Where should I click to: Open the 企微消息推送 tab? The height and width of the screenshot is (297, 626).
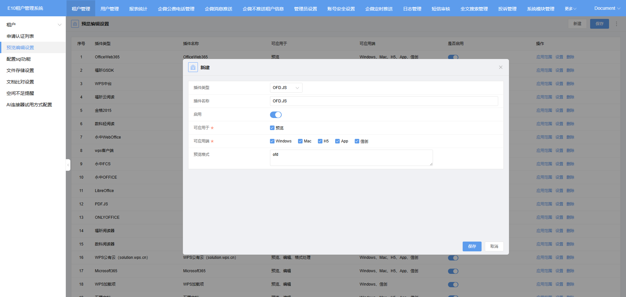[x=218, y=9]
